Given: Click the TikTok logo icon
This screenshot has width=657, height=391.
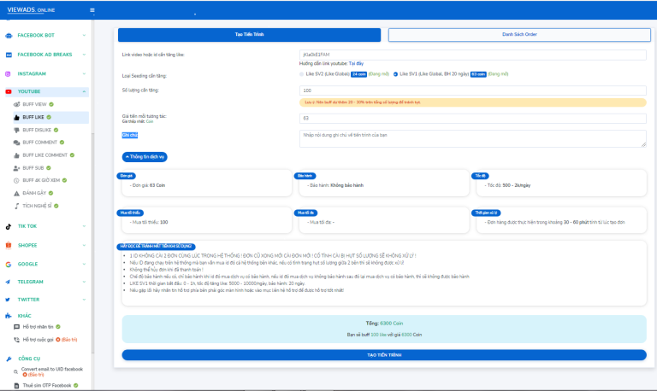Looking at the screenshot, I should coord(9,226).
